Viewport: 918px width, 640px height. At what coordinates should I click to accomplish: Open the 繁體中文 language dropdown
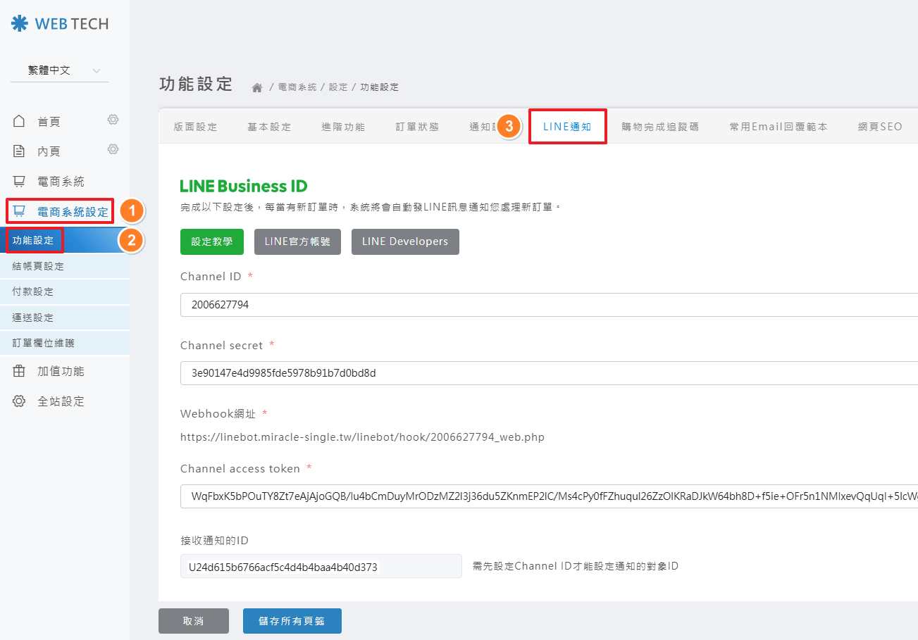pyautogui.click(x=60, y=70)
